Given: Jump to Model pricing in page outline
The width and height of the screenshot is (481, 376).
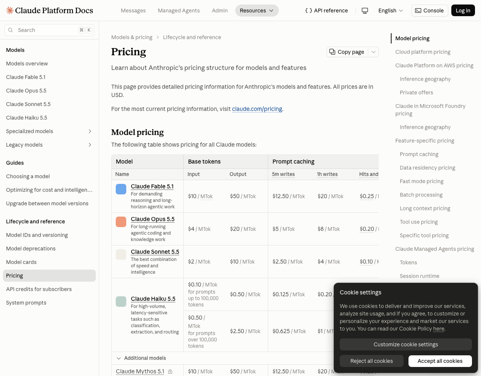Looking at the screenshot, I should (412, 38).
